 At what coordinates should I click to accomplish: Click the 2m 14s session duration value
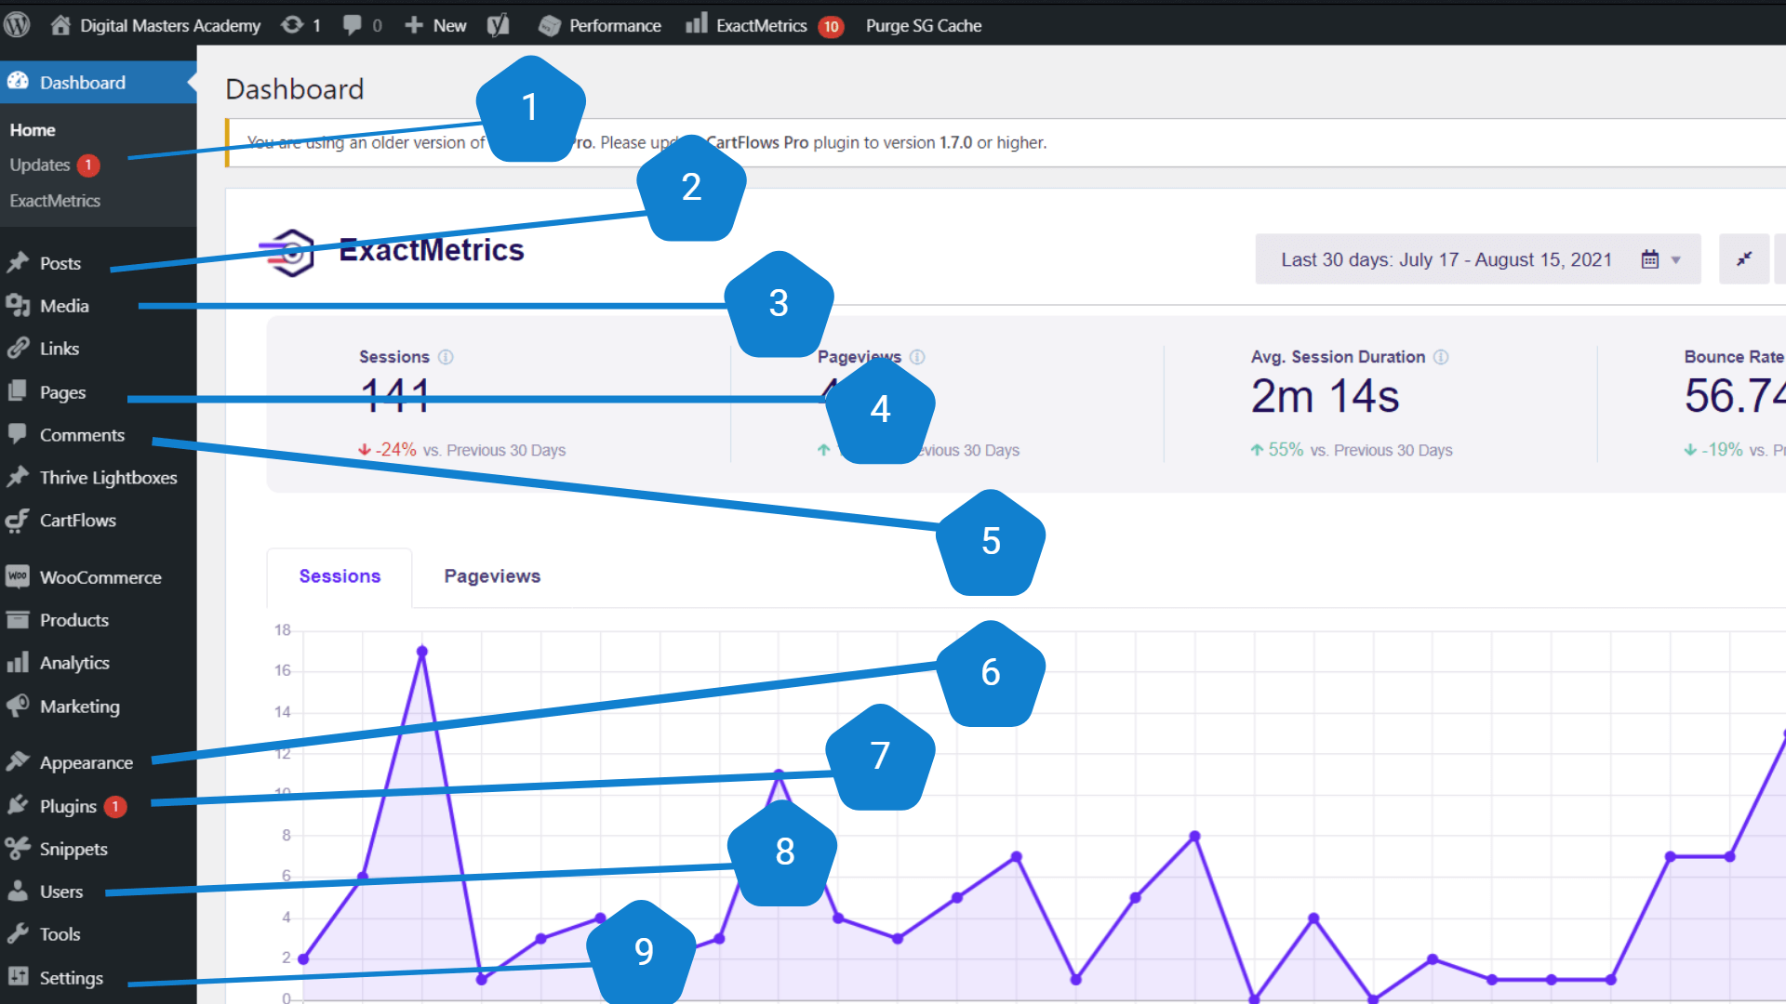[1325, 397]
